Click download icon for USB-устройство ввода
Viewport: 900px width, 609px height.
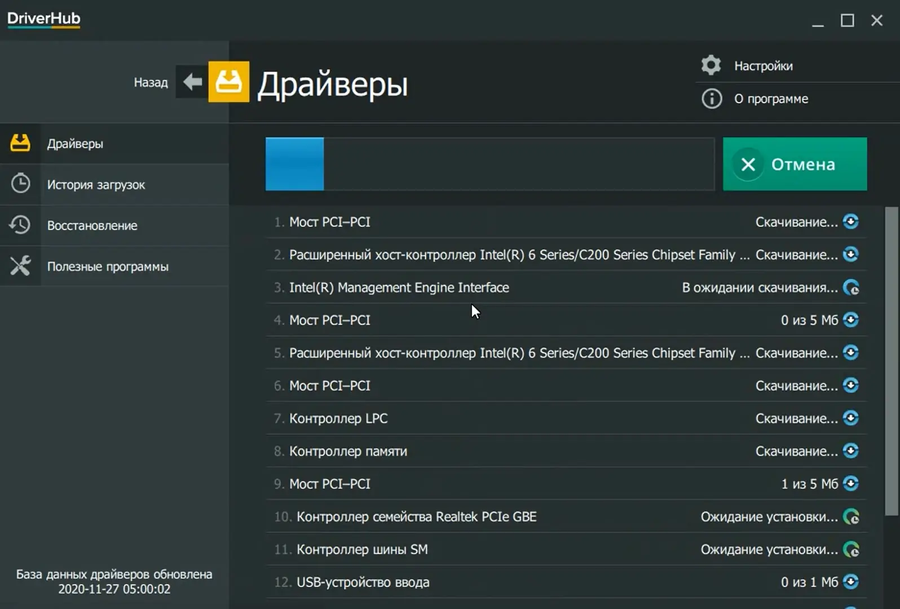(x=850, y=581)
